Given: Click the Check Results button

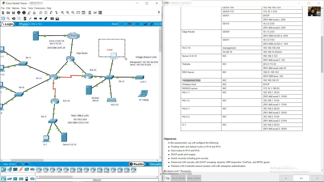Looking at the screenshot, I should click(x=178, y=178).
